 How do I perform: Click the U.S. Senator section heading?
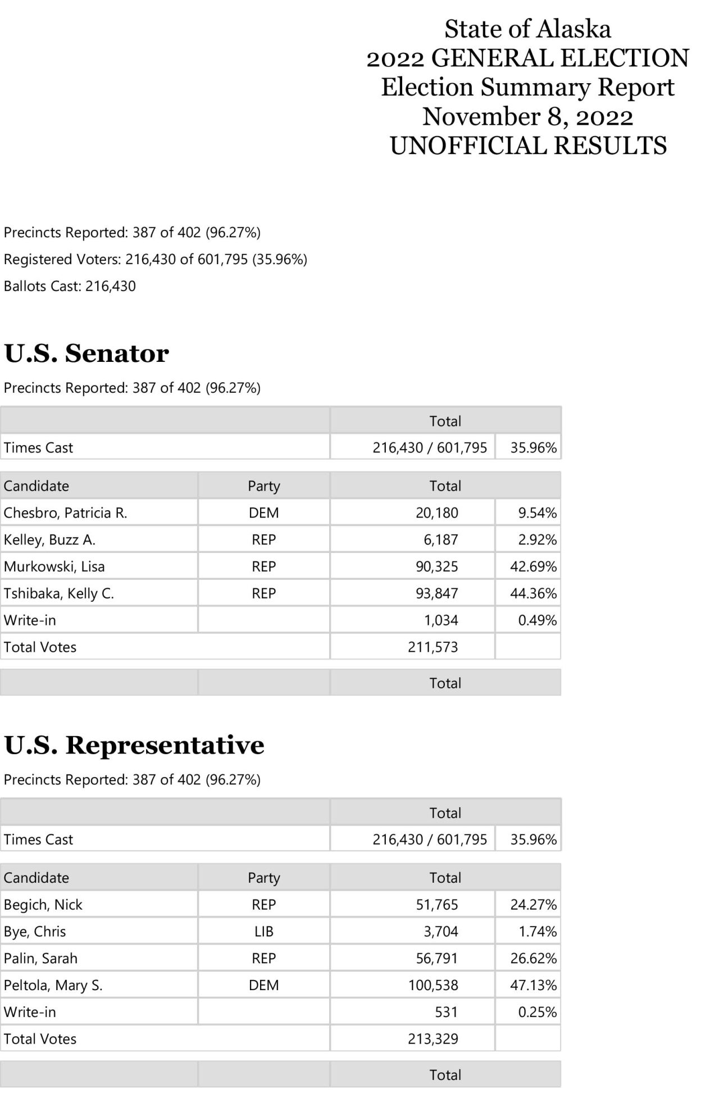pyautogui.click(x=87, y=353)
